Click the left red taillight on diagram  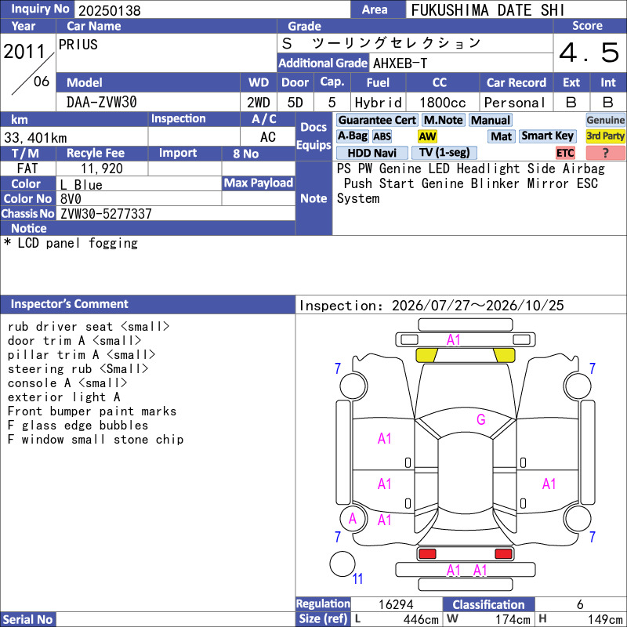427,554
